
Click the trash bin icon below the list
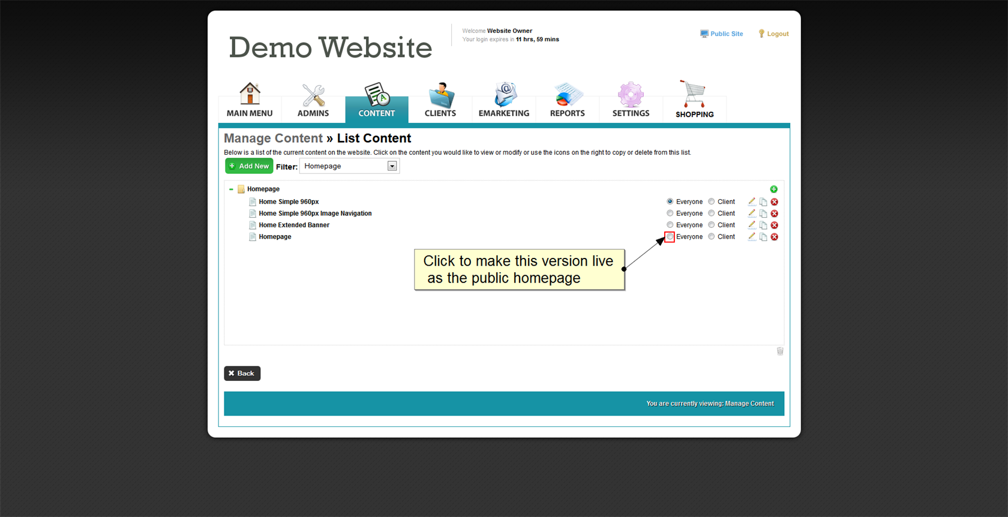point(779,351)
